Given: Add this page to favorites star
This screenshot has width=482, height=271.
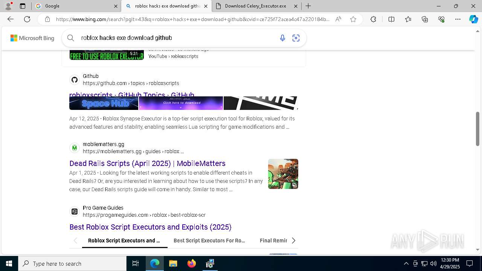Looking at the screenshot, I should 353,19.
